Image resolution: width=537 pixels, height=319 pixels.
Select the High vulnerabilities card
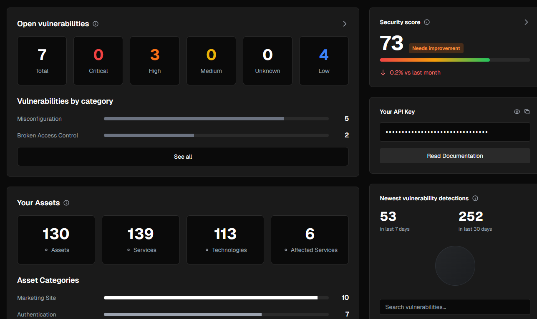pos(155,61)
